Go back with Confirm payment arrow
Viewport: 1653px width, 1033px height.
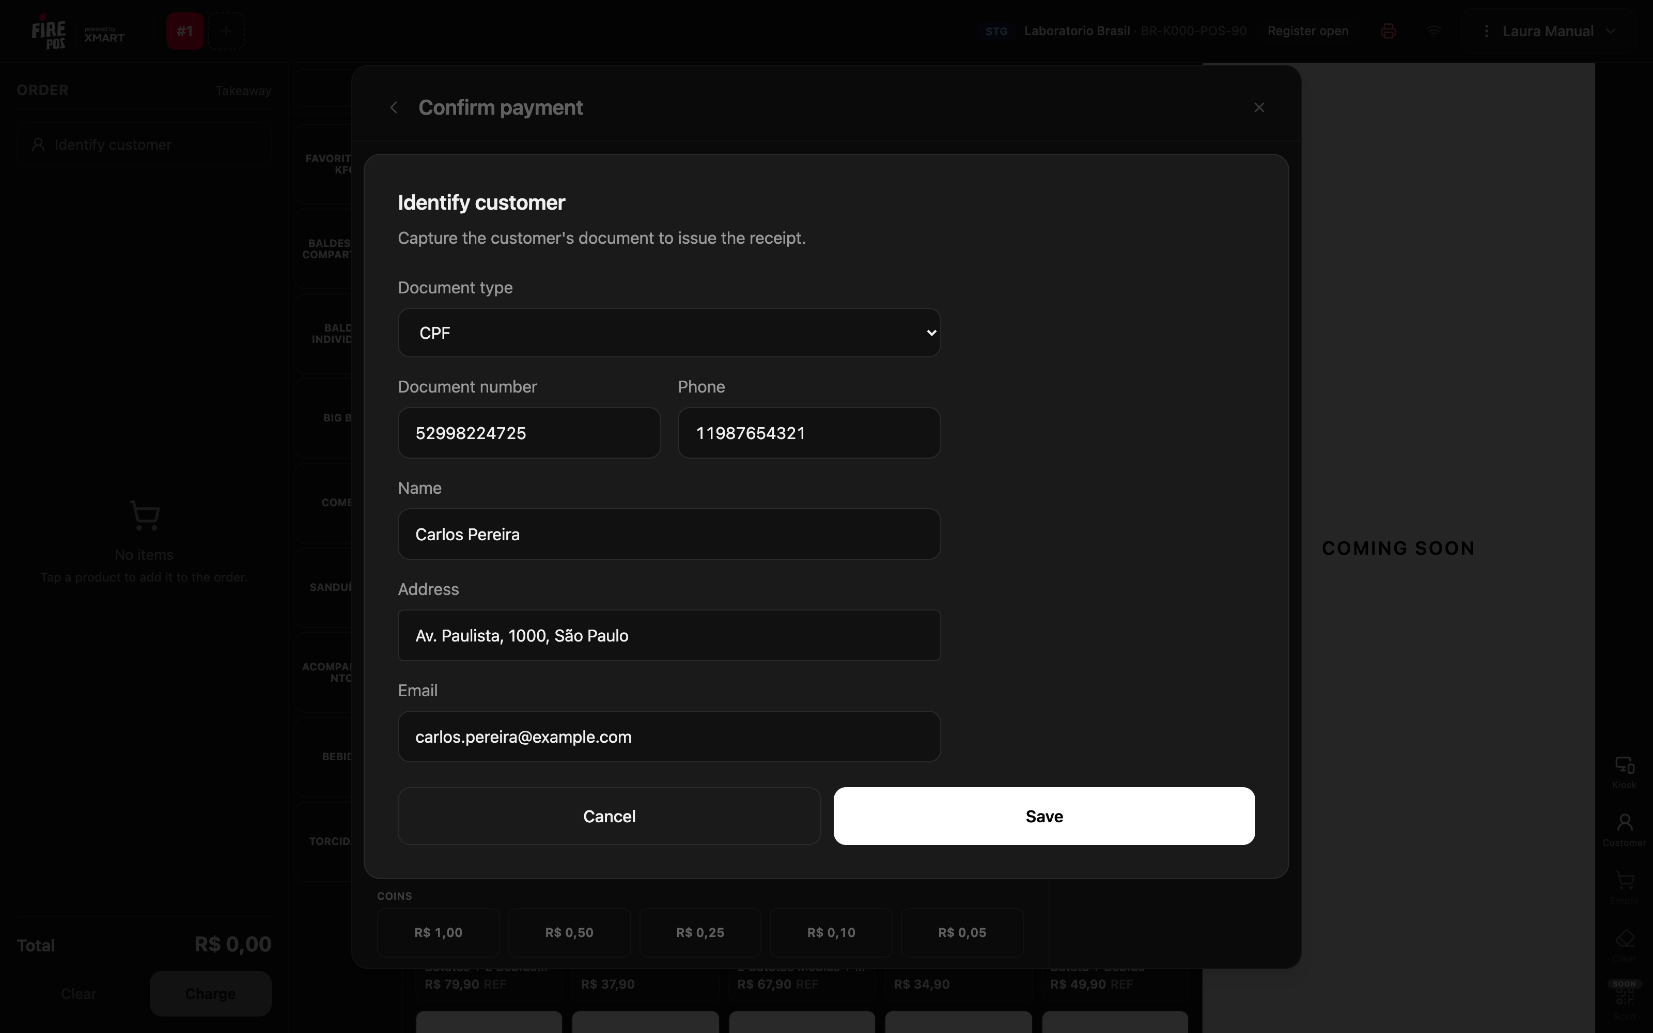click(394, 107)
